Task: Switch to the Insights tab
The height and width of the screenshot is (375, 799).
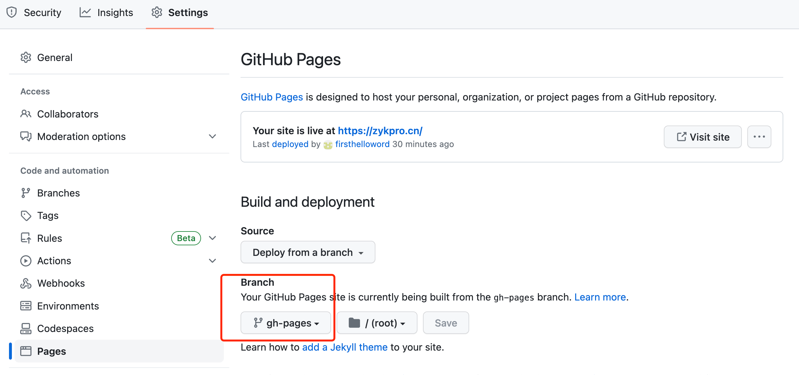Action: tap(106, 13)
